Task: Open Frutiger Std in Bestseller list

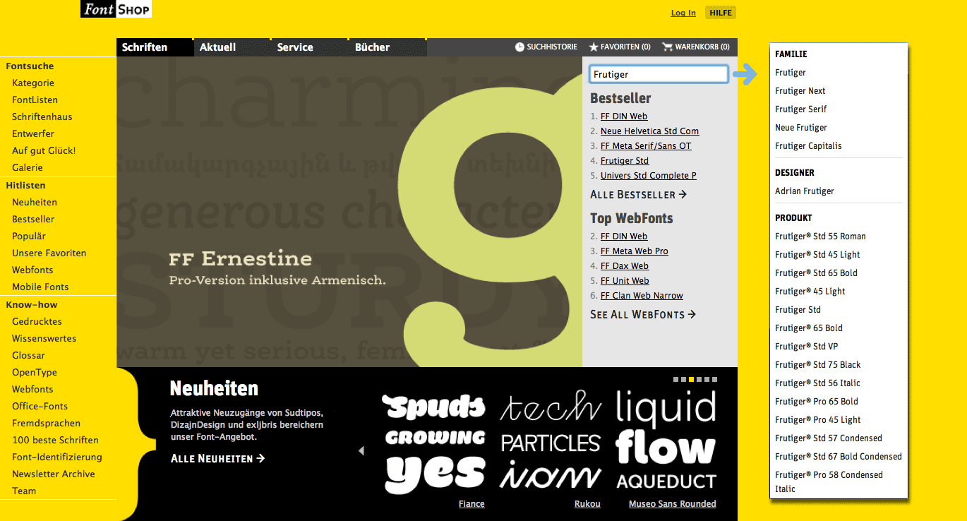Action: (625, 161)
